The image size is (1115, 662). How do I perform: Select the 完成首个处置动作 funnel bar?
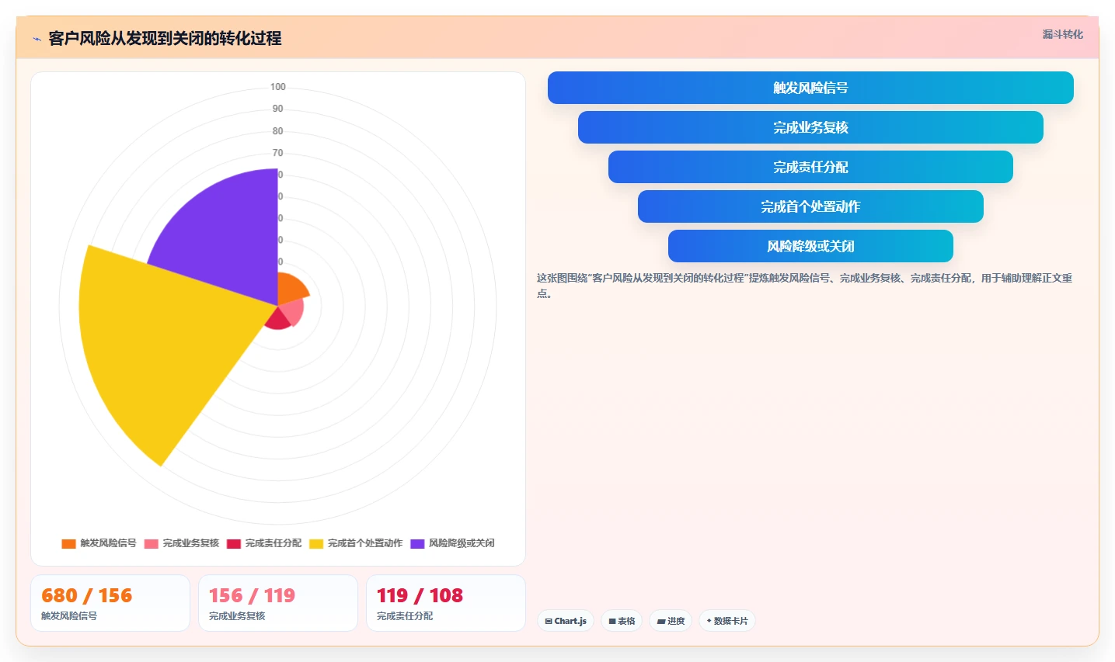[810, 206]
